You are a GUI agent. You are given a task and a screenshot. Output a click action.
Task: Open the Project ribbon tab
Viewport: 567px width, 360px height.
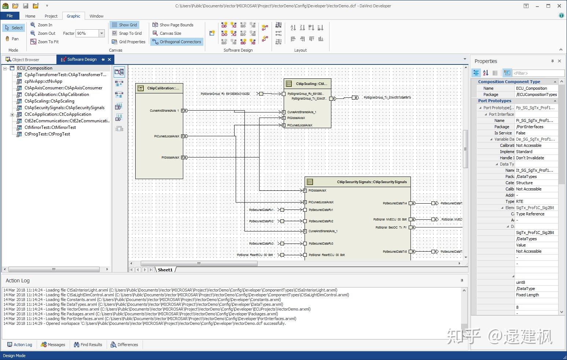[x=51, y=16]
